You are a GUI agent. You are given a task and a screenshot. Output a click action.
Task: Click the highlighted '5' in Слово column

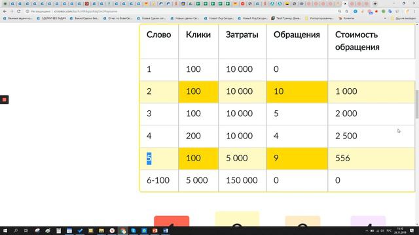point(149,158)
